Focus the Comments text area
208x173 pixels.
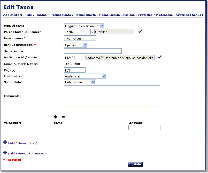click(x=112, y=96)
